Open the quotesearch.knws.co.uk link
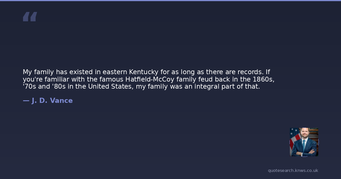 293,170
